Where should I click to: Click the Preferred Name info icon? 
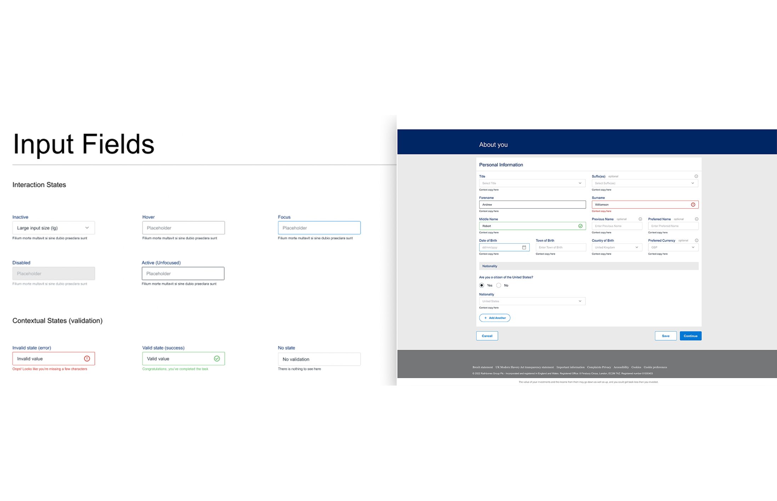(696, 219)
